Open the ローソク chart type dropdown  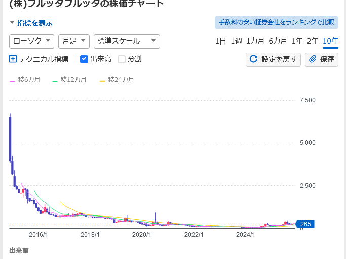tap(31, 41)
